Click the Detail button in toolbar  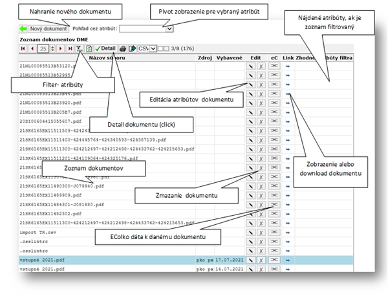105,48
